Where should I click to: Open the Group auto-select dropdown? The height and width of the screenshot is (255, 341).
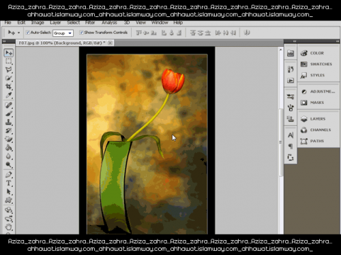pos(63,33)
